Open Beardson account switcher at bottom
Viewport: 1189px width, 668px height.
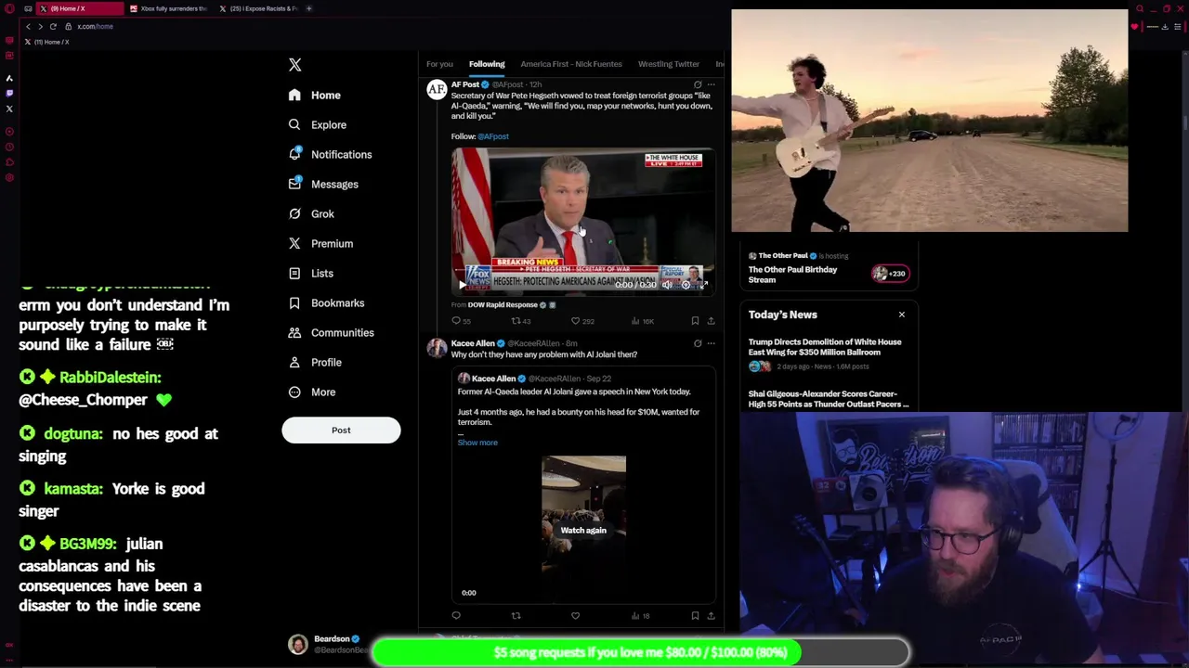tap(327, 644)
